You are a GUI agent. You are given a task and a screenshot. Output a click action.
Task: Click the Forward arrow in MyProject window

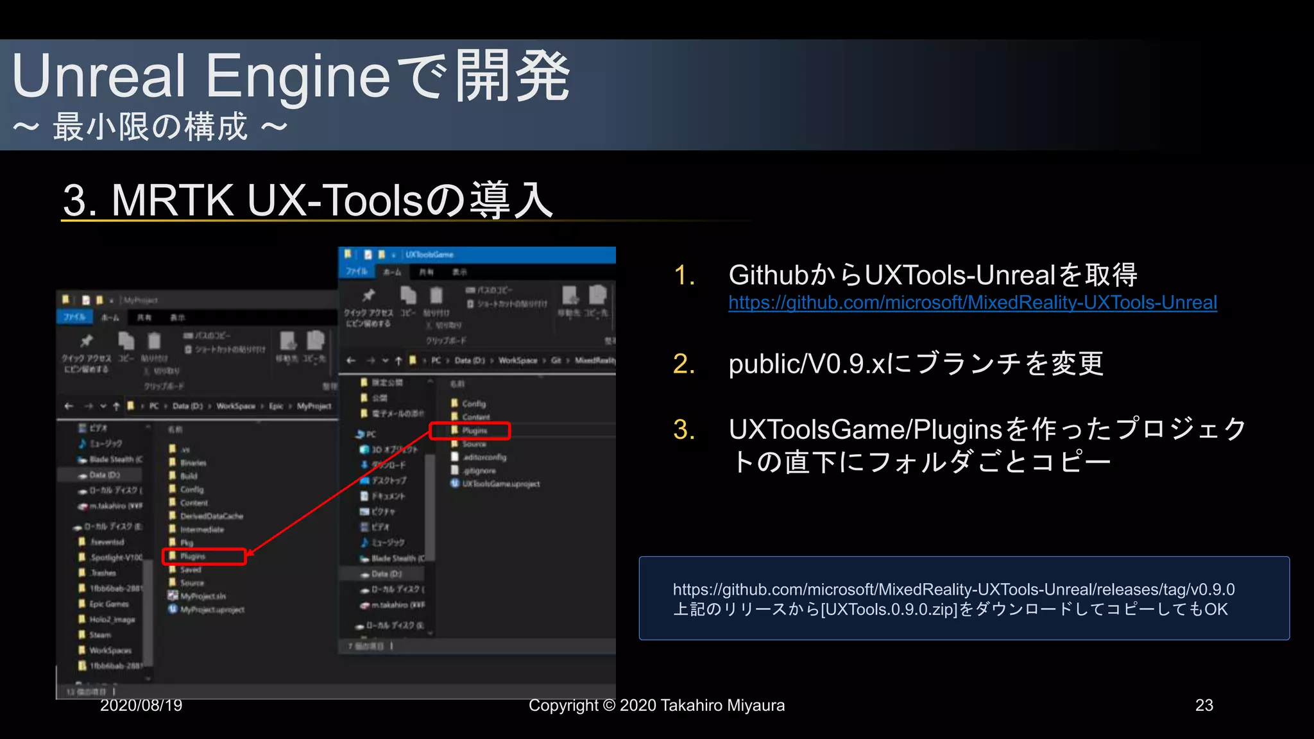point(89,406)
